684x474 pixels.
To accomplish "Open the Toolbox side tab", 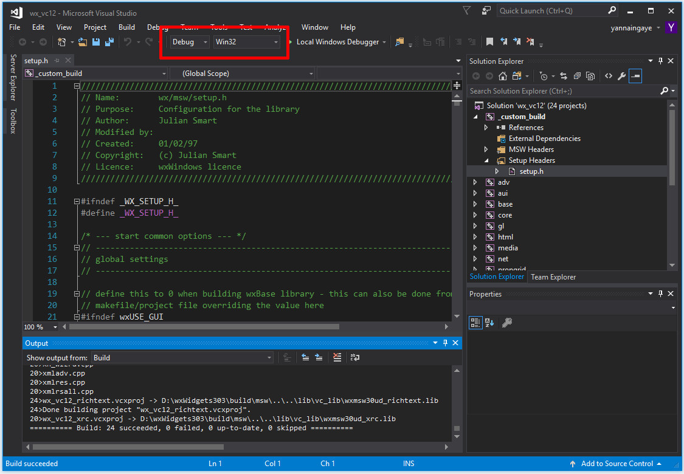I will [13, 121].
